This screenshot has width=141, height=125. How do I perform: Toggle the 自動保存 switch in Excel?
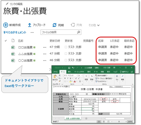(x=64, y=68)
